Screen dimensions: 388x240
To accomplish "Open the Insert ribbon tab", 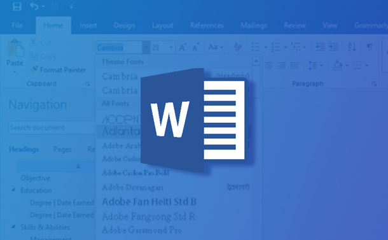I will (x=88, y=25).
